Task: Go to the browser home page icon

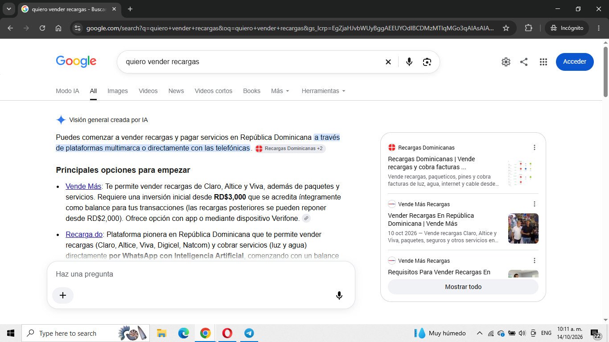Action: 58,28
